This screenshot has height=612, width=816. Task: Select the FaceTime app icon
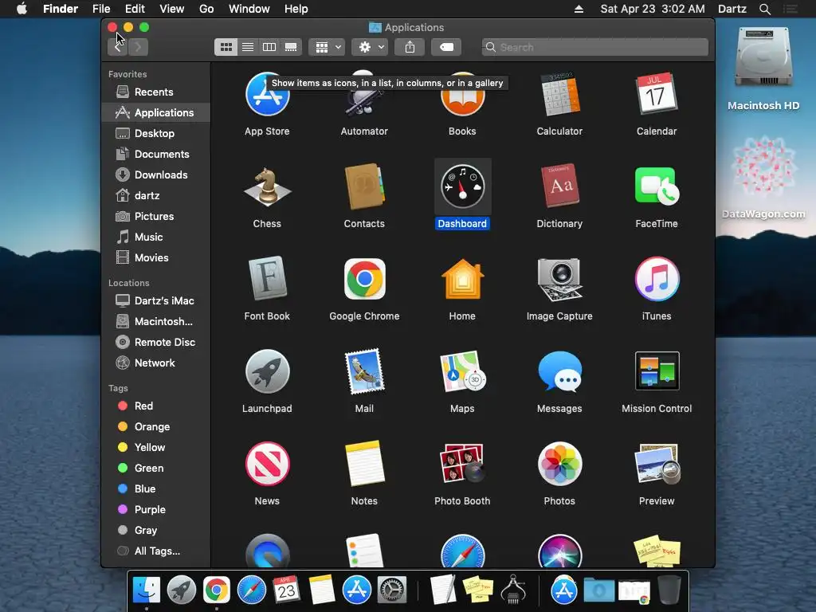(x=657, y=186)
